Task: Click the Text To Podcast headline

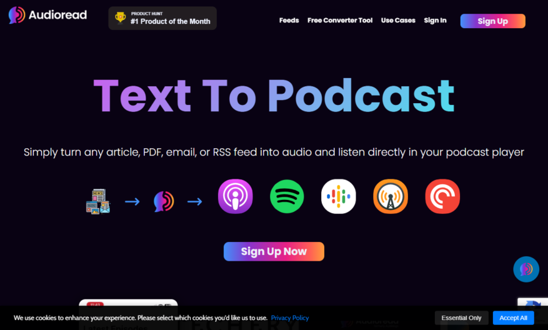Action: (274, 96)
